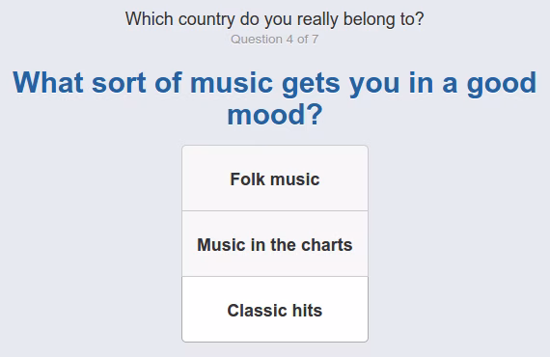Answer the question with Folk music
Screen dimensions: 550x357
click(x=275, y=178)
